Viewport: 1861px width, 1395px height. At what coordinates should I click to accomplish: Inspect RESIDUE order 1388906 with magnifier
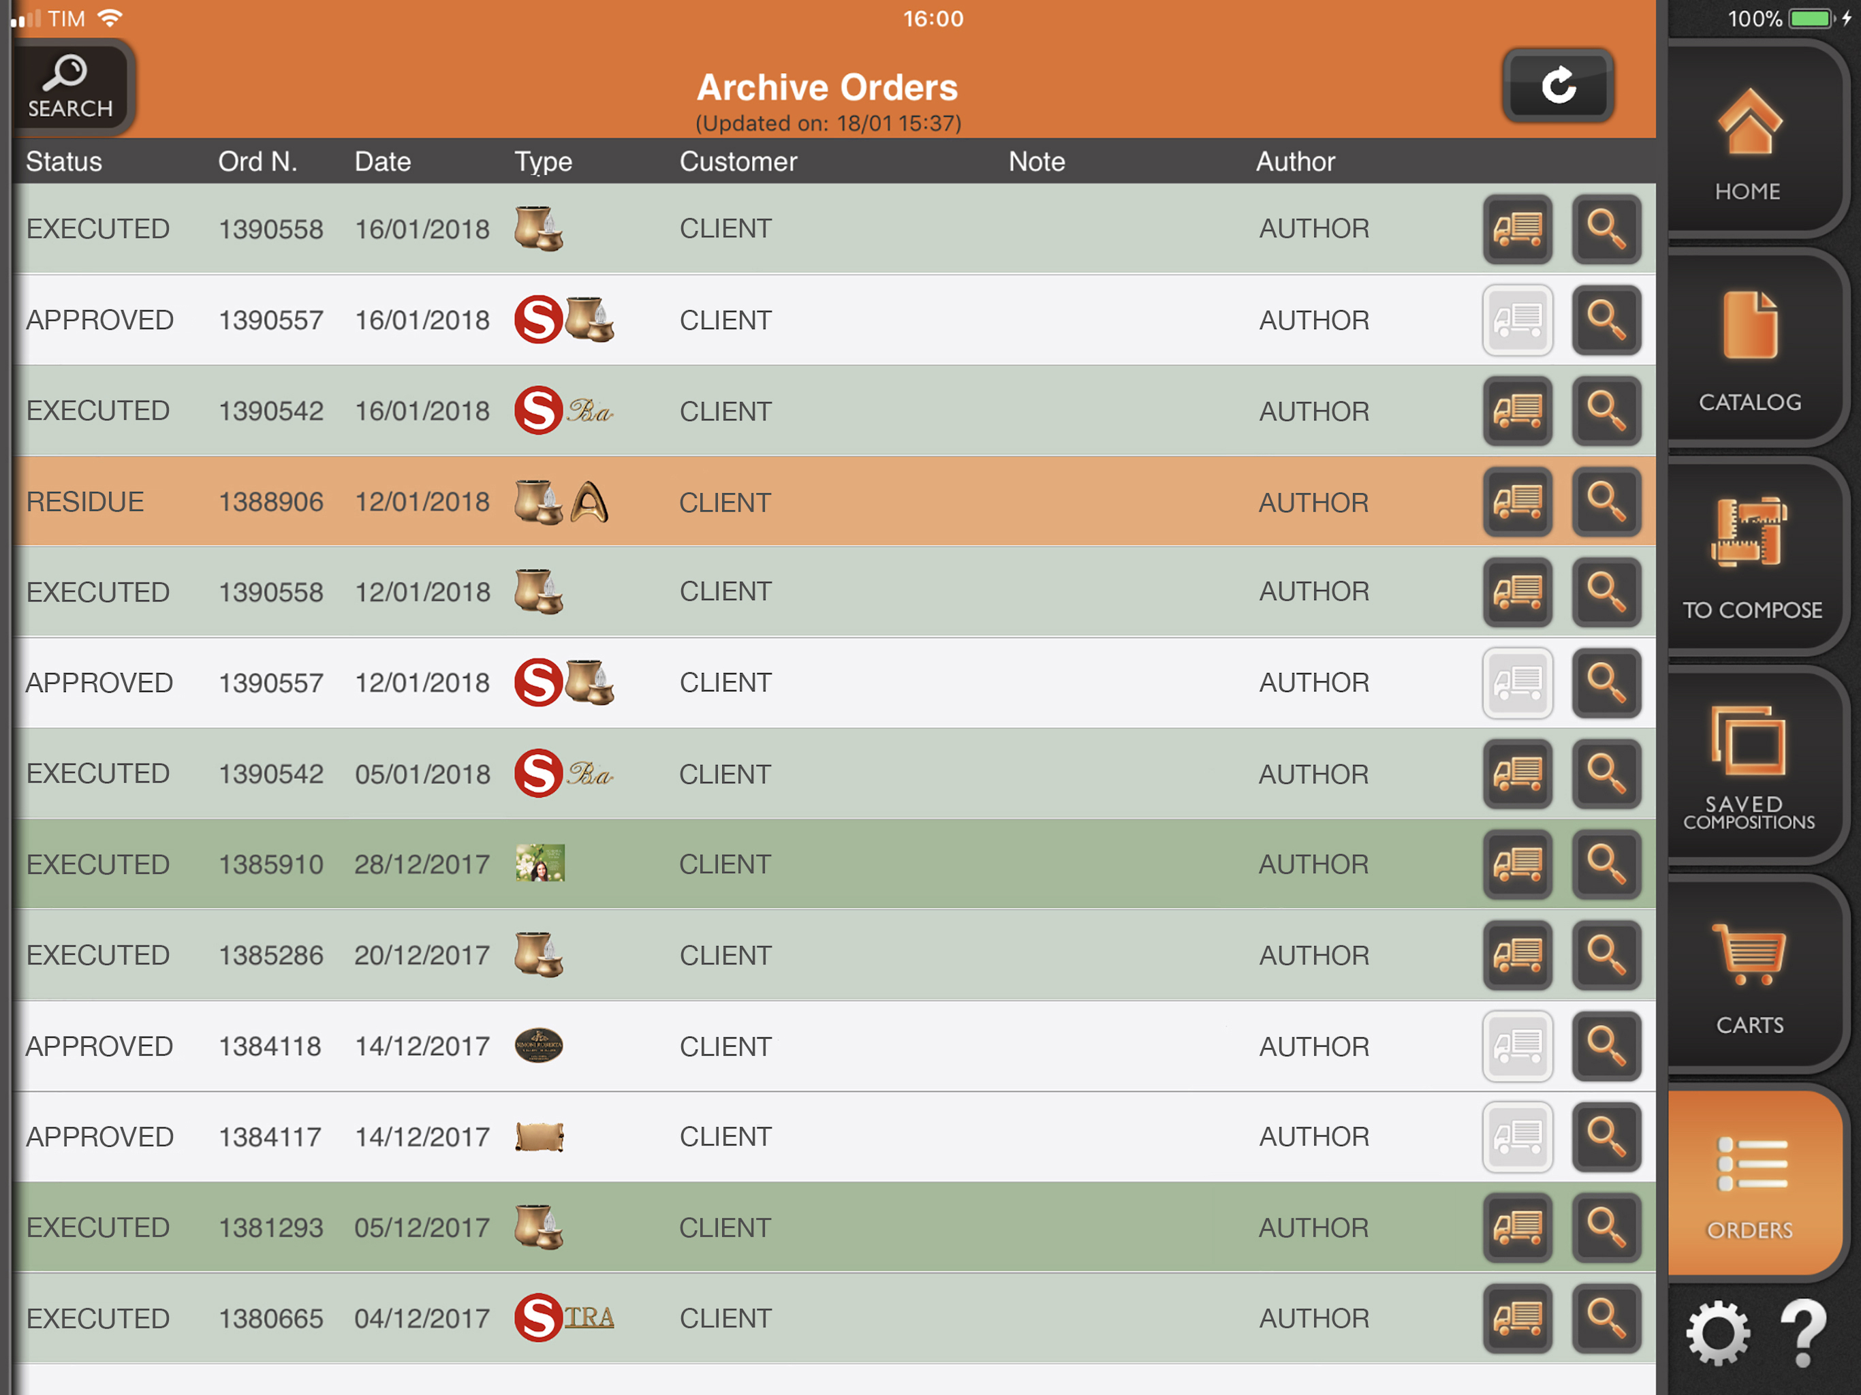click(1606, 501)
